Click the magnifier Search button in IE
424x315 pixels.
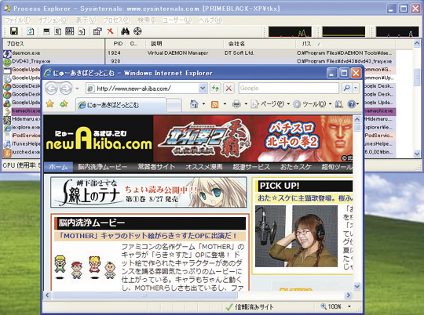[347, 88]
